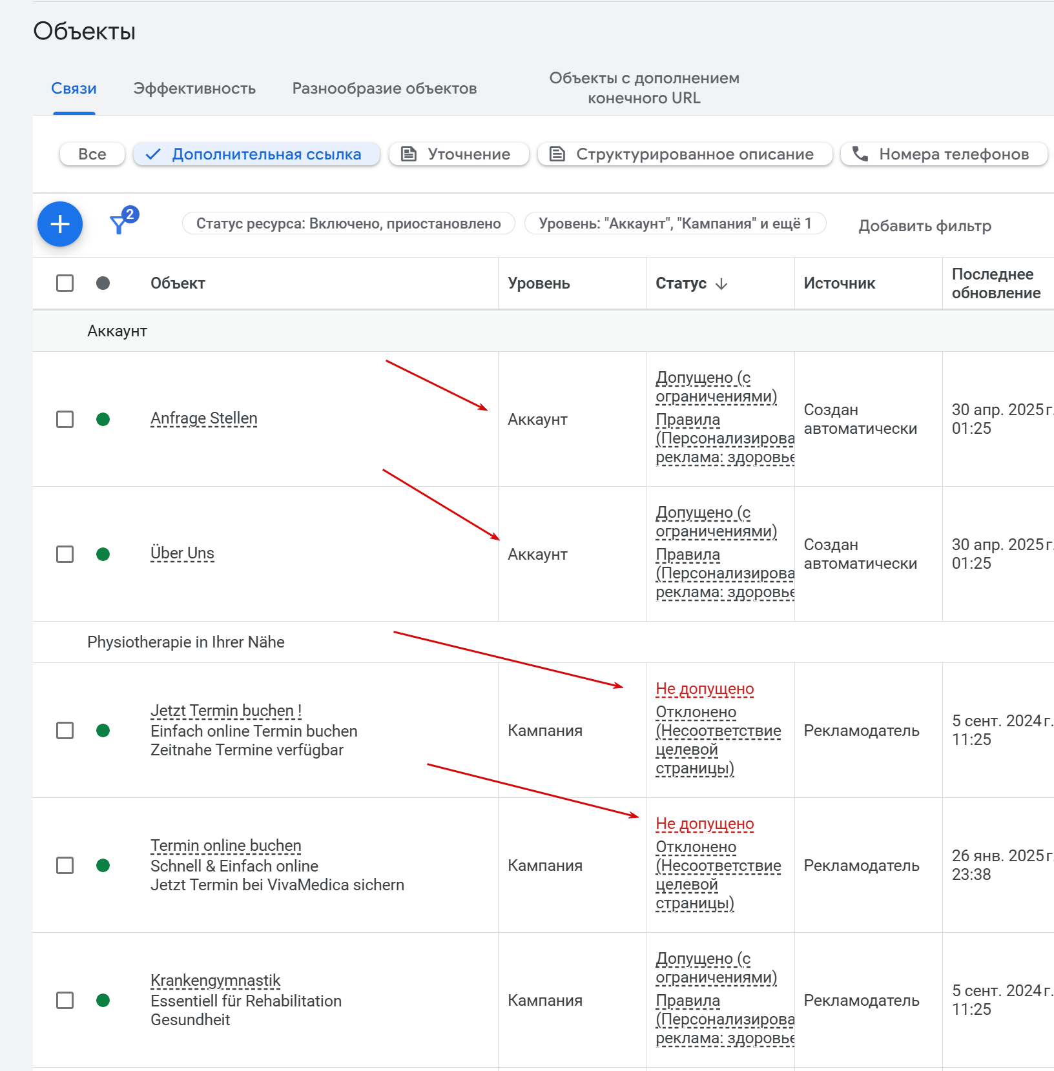Click the green status dot for Über Uns

pos(103,555)
